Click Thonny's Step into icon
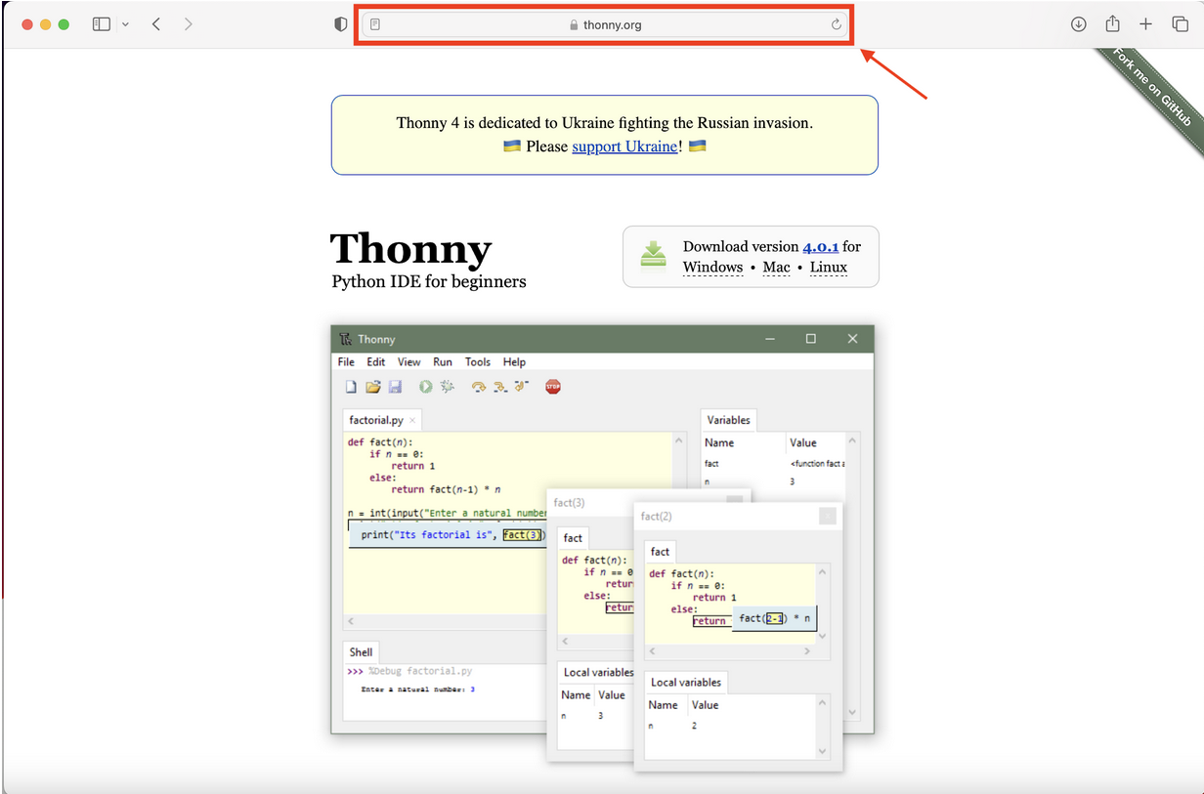 (x=500, y=387)
